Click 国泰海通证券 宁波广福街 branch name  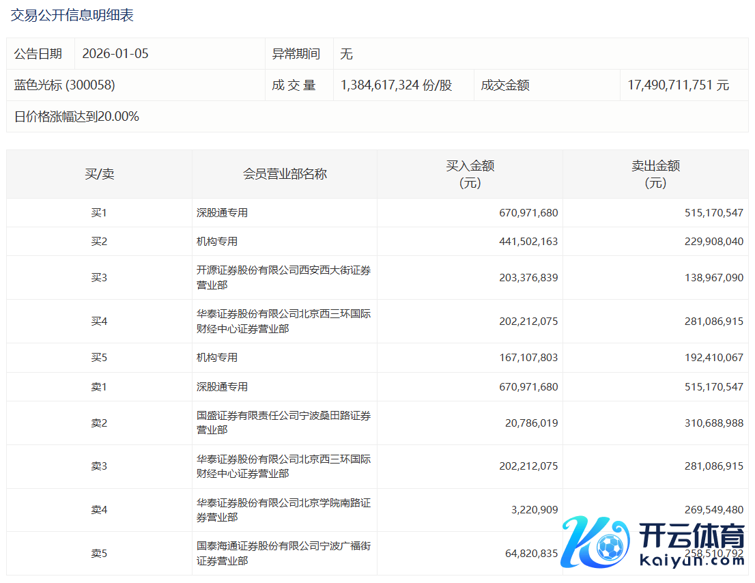pos(283,554)
